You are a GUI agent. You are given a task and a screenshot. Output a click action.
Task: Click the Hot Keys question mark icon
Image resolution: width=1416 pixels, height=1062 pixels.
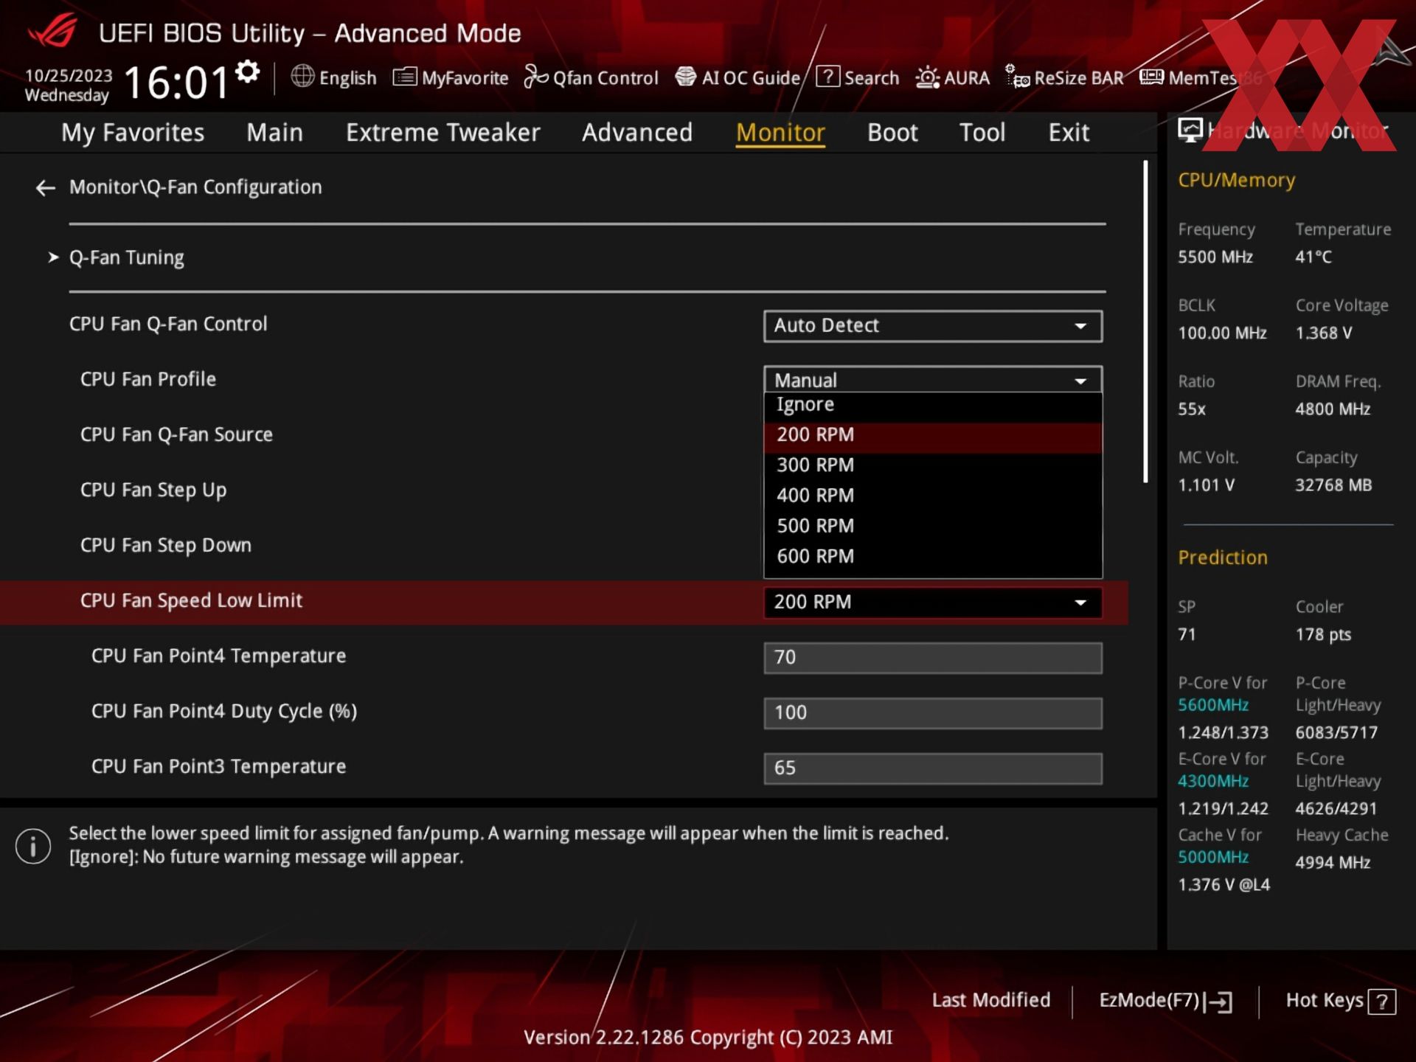[x=1381, y=1002]
